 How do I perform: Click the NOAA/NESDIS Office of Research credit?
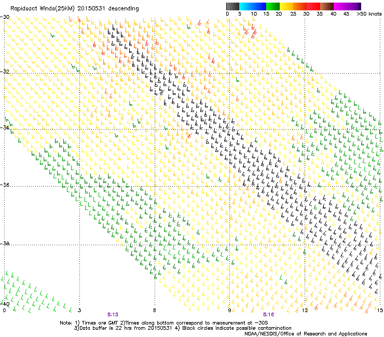306,334
